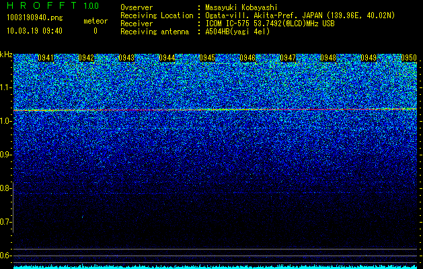Click the 0.6 frequency axis label
Screen dimensions: 423x269
coord(5,256)
